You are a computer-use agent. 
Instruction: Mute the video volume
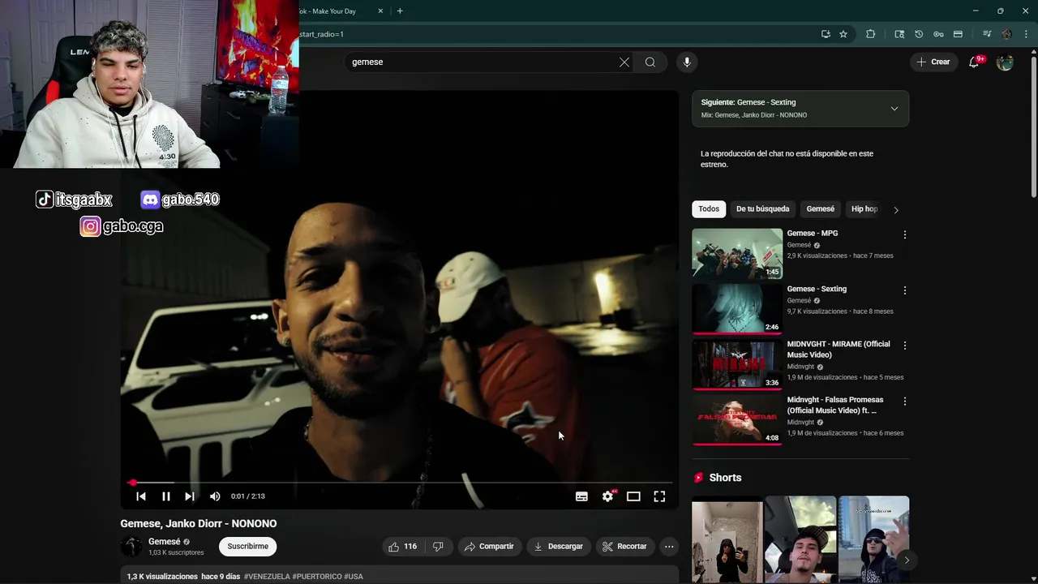(215, 496)
